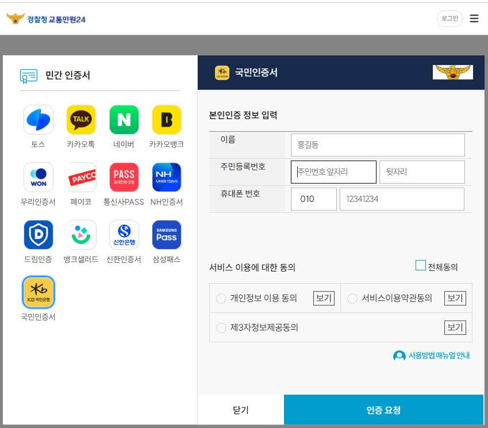Pick the Naver (네이버) certificate icon
Screen dimensions: 488x428
coord(124,120)
